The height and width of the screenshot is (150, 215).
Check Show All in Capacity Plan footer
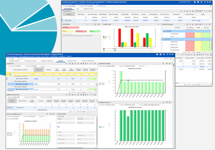[x=77, y=92]
